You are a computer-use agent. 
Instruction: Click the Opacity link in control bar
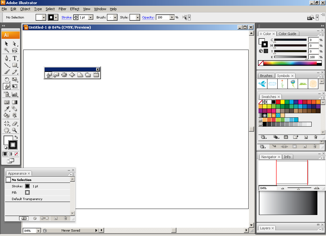coord(148,17)
